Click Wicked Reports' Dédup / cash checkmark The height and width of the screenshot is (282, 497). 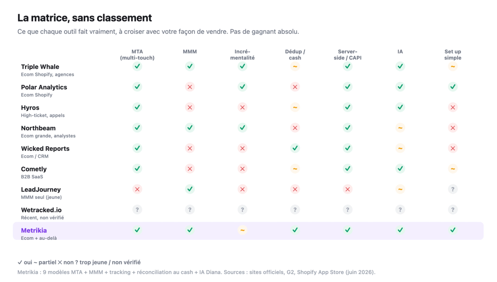[295, 148]
